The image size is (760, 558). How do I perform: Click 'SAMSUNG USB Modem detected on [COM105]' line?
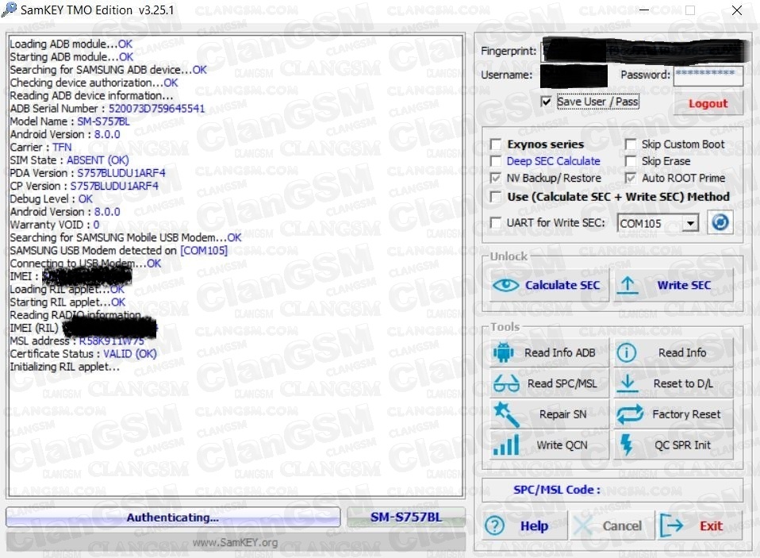pos(119,250)
